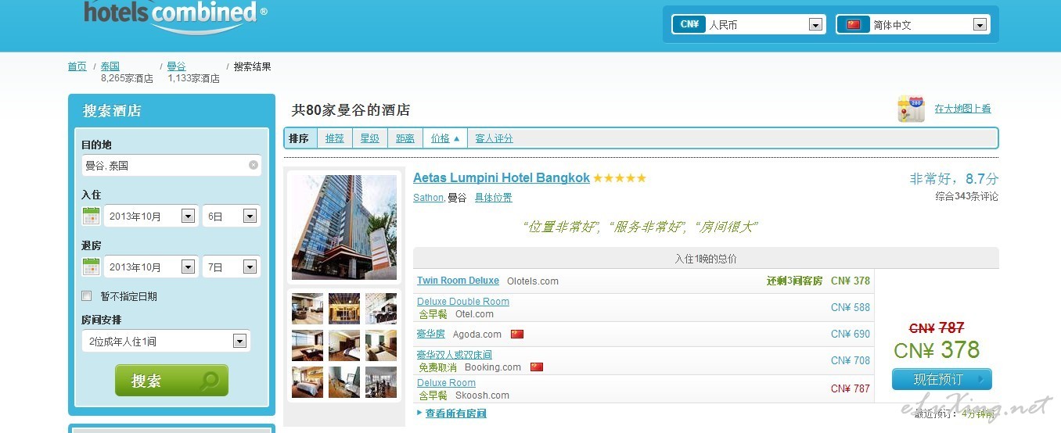Click the 非常好，8.7分 rating score
Screen dimensions: 1061x433
click(954, 179)
